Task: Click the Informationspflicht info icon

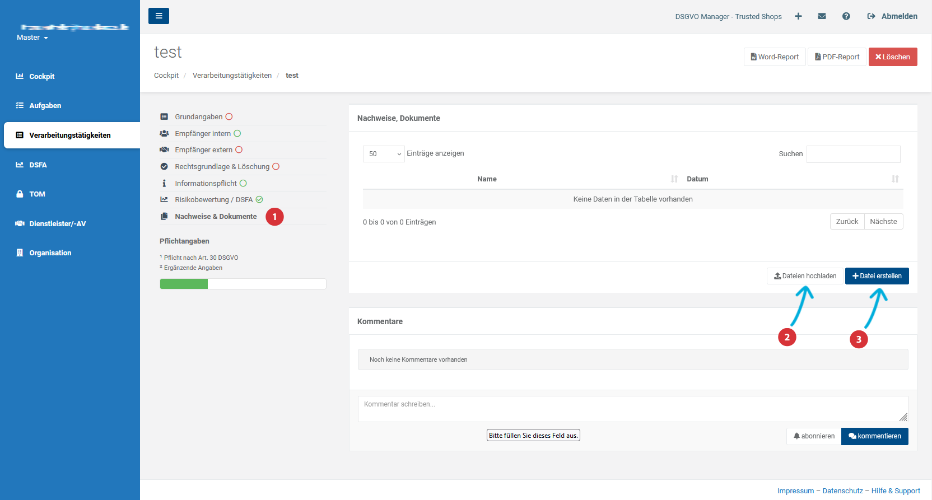Action: [x=164, y=184]
